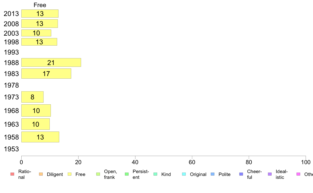Click the Open, frank legend swatch
313x193 pixels.
click(x=98, y=174)
